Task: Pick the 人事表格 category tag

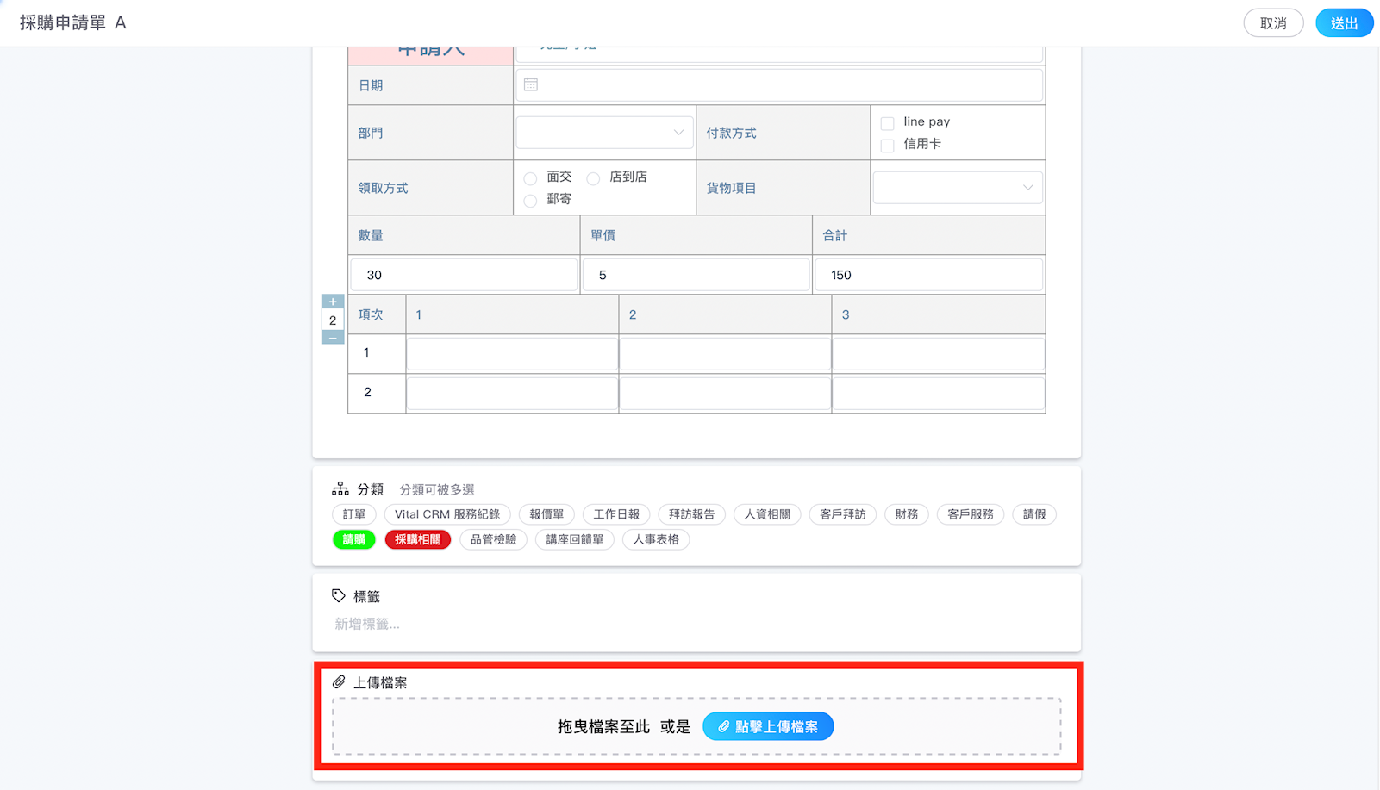Action: click(x=655, y=540)
